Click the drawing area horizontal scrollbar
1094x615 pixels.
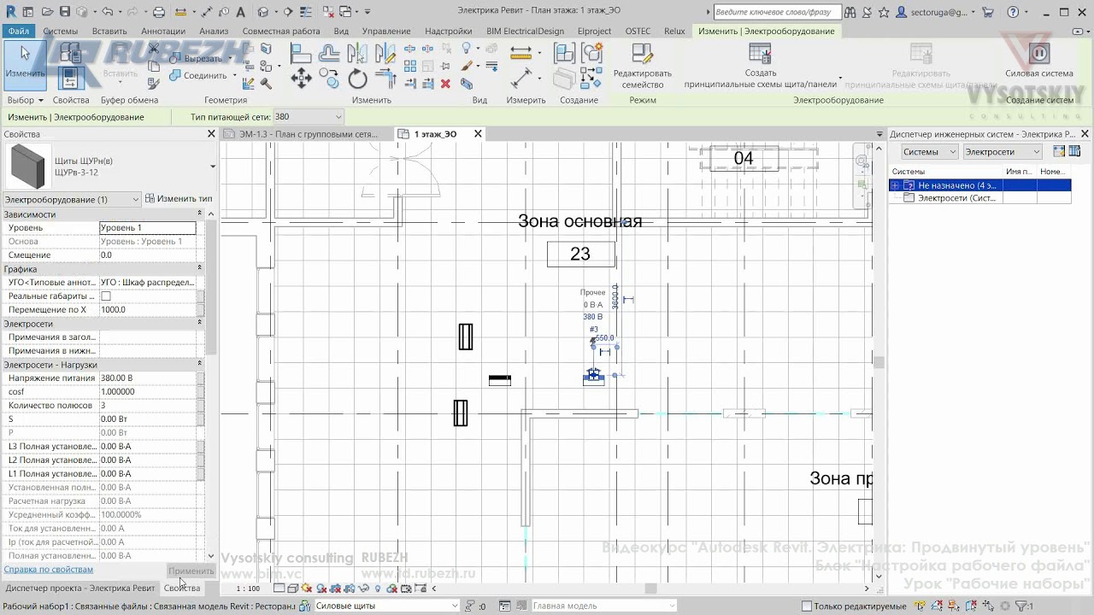(651, 589)
